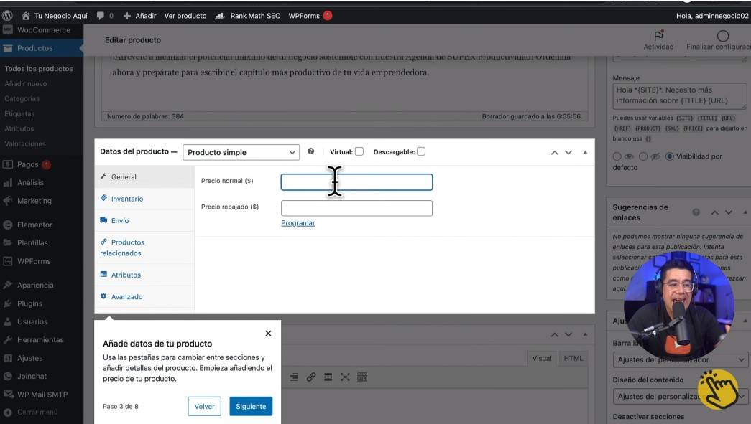This screenshot has height=424, width=751.
Task: Click the read more tag icon in the editor
Action: tap(328, 377)
